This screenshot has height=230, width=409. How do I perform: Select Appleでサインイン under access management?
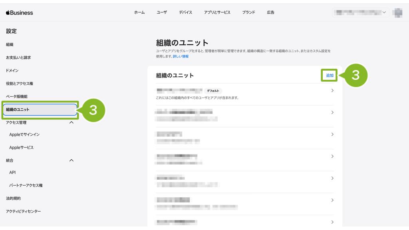(x=24, y=135)
